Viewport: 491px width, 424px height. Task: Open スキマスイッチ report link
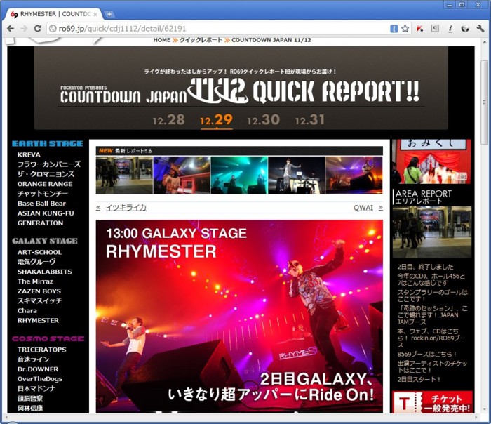point(39,301)
